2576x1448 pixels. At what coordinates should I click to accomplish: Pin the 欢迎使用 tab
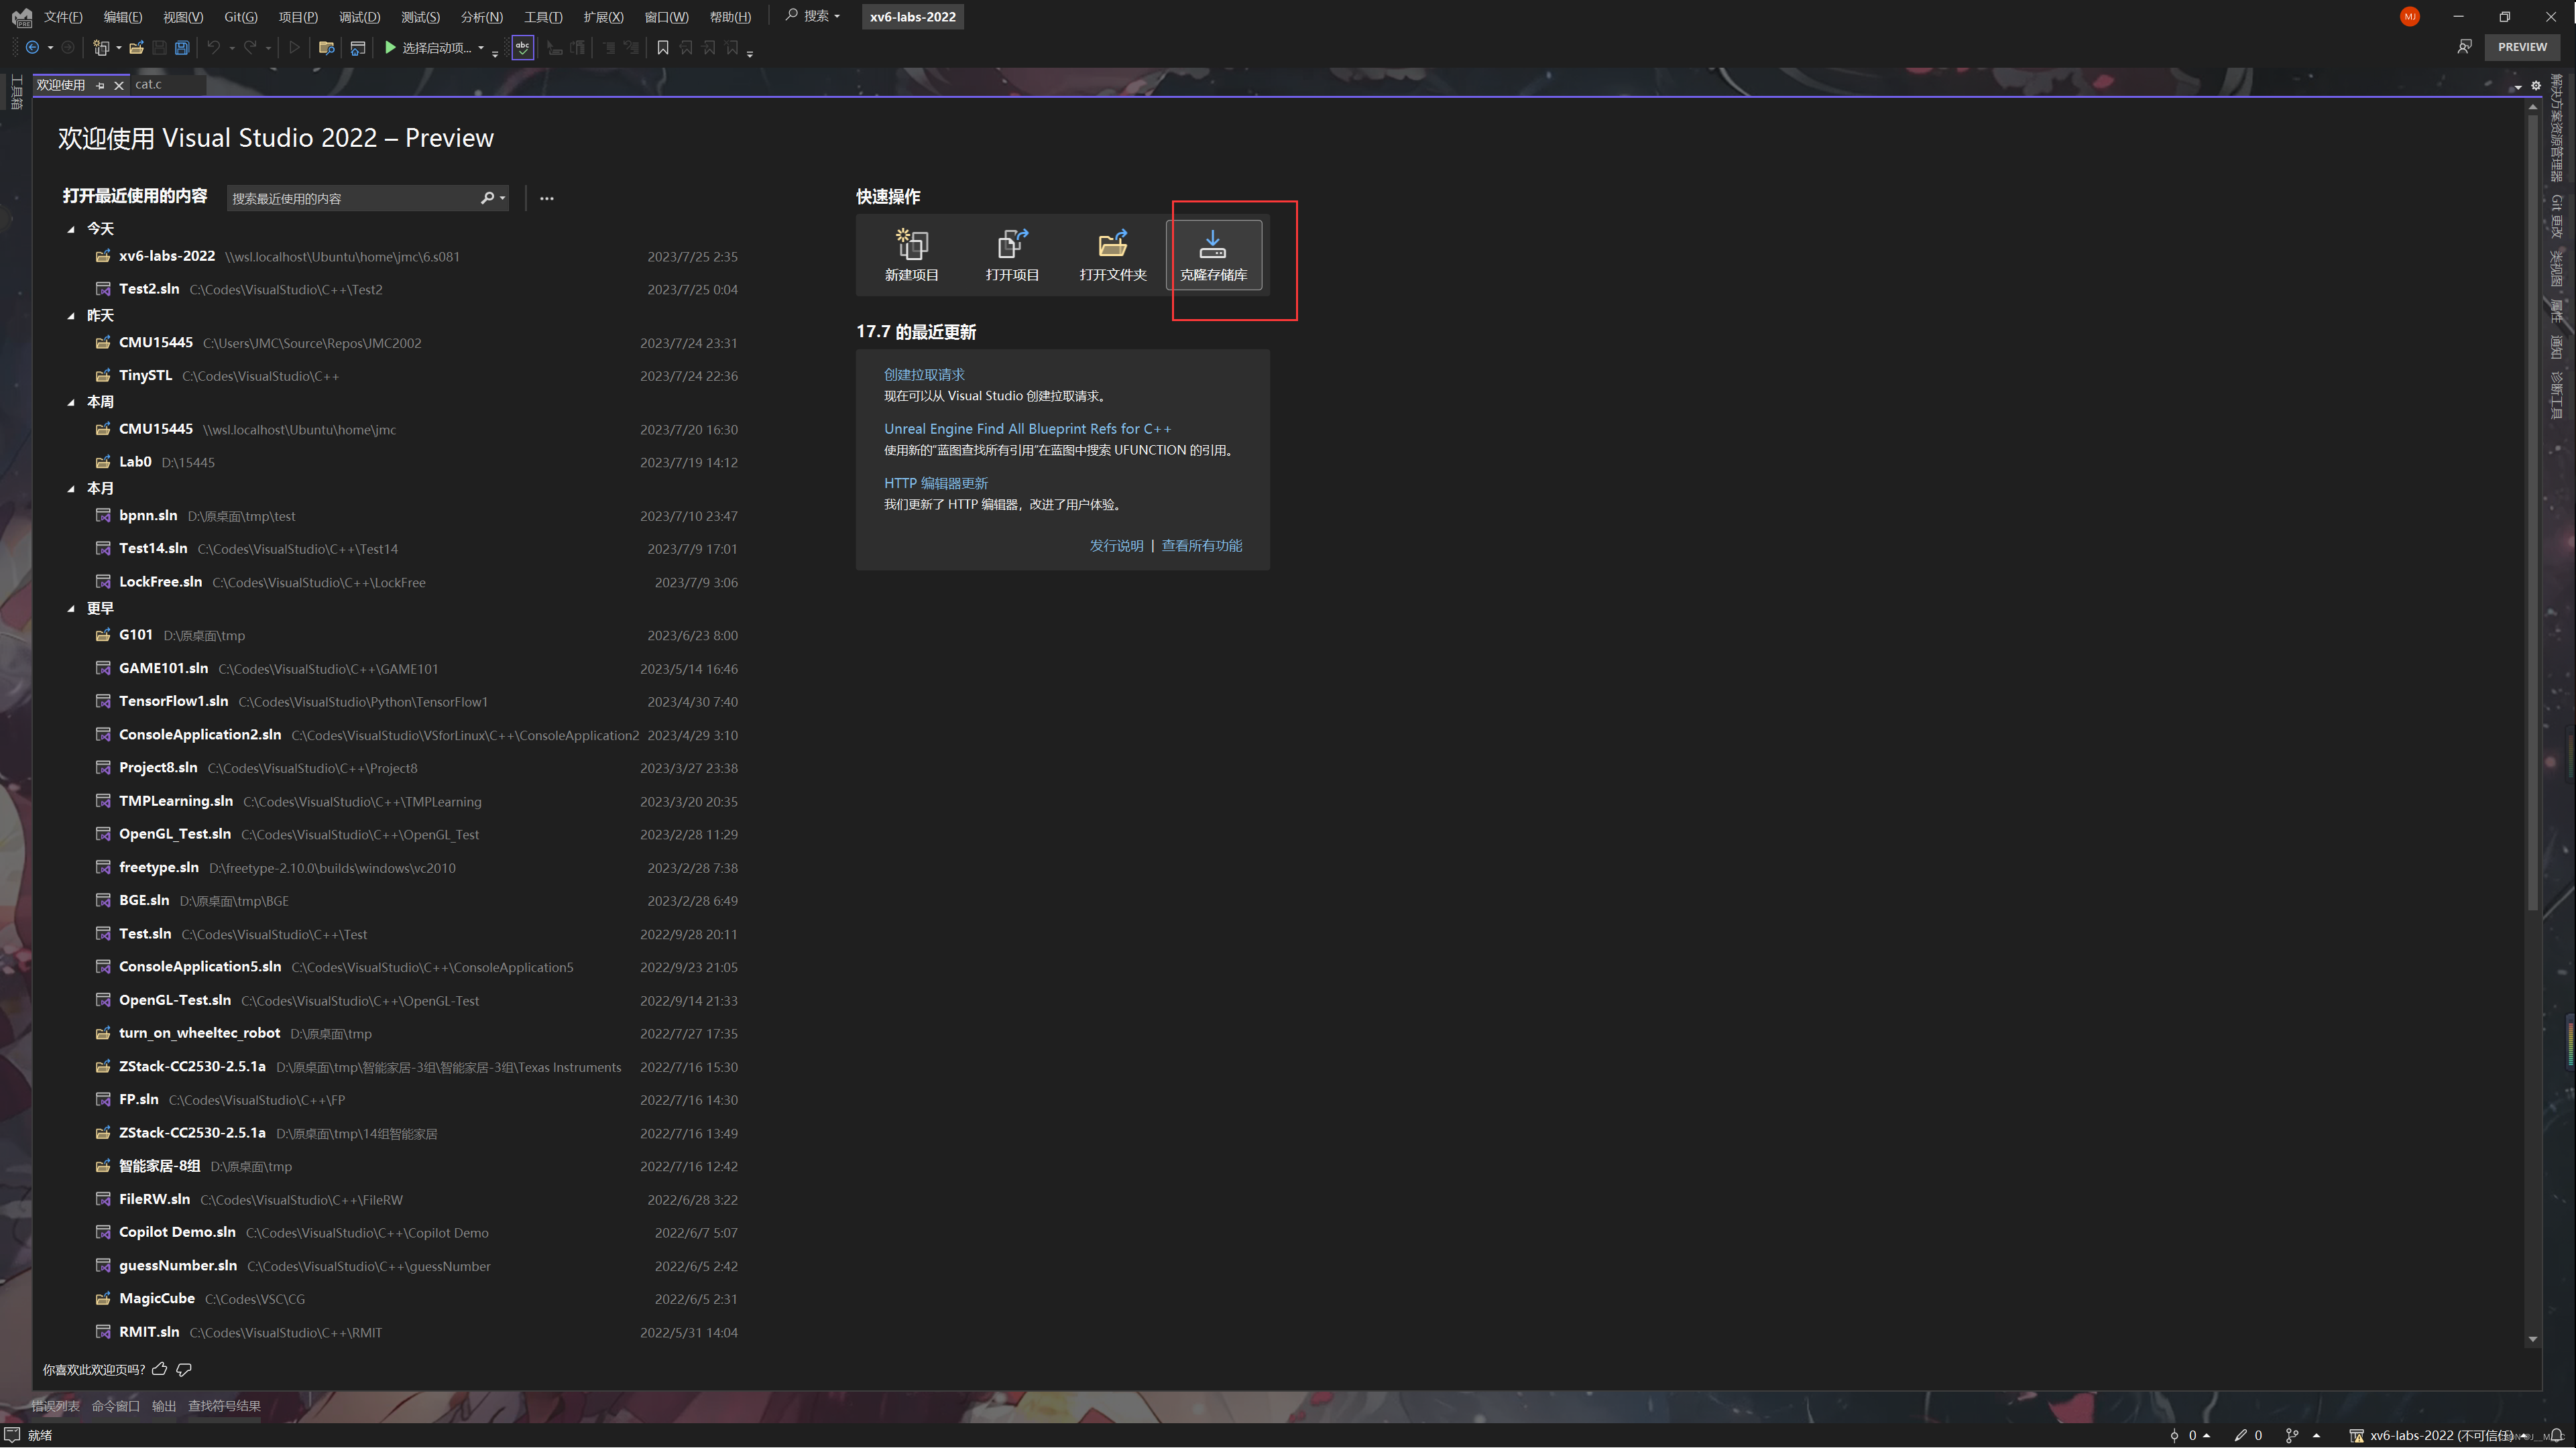[100, 85]
